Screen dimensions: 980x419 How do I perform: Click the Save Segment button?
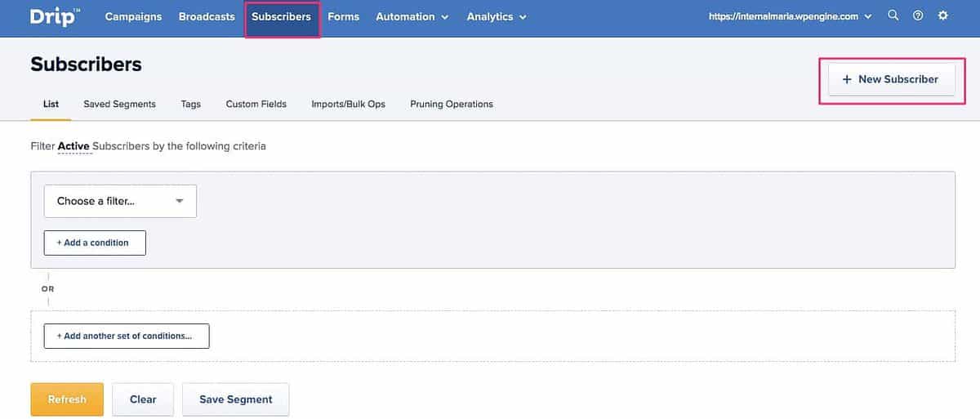[x=236, y=399]
